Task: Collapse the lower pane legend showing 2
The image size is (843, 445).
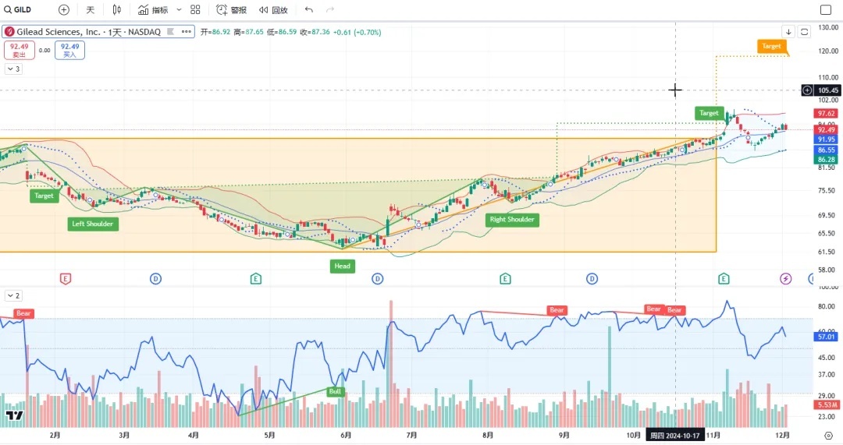Action: [x=13, y=296]
